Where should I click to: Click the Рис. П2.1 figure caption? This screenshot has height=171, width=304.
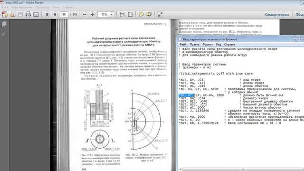point(101,160)
